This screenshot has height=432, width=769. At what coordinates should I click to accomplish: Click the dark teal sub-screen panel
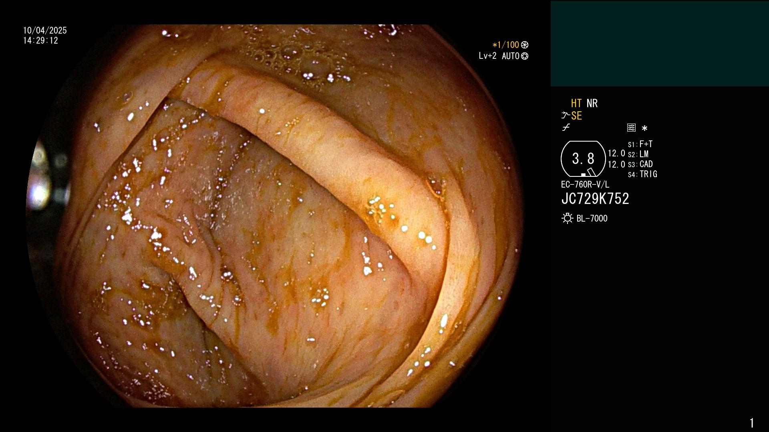tap(660, 44)
